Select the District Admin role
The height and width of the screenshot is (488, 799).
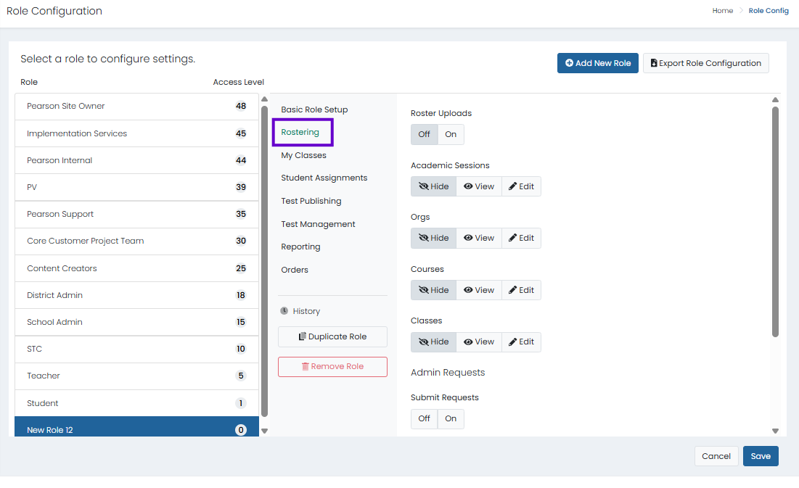click(x=136, y=295)
